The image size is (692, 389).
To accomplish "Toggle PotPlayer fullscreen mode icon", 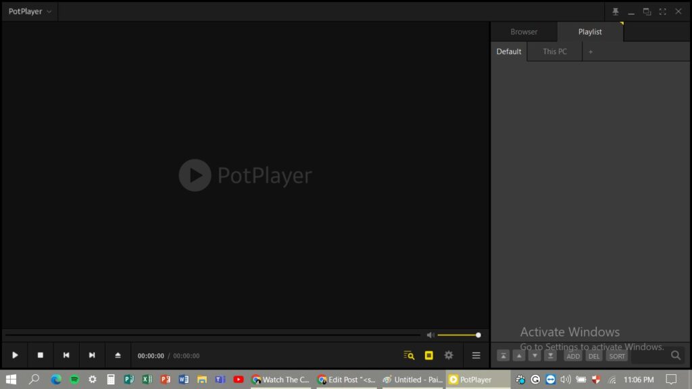I will point(662,11).
